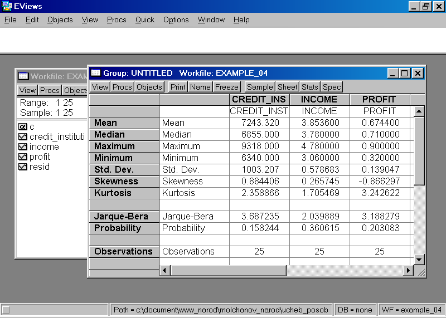Click the Workfile window icon in its title bar
Image resolution: width=446 pixels, height=318 pixels.
23,76
